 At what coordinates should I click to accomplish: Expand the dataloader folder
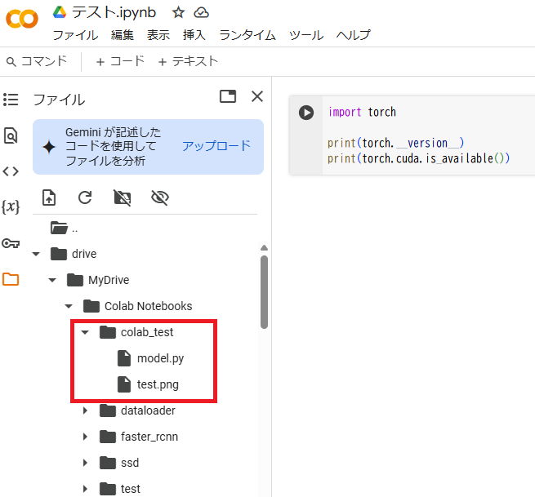point(84,410)
